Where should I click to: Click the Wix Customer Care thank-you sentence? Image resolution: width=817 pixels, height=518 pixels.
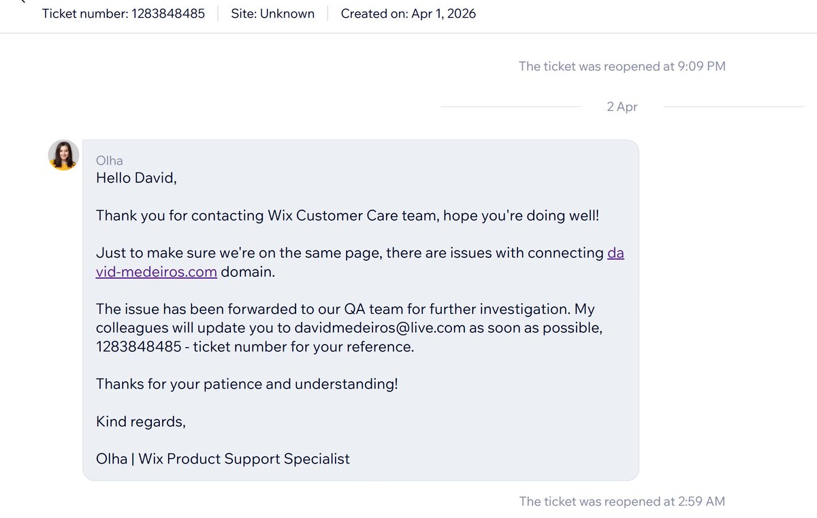click(x=348, y=216)
